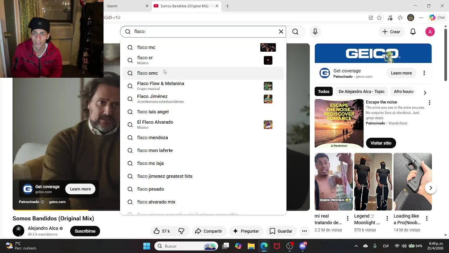Add page to favorites star icon

(379, 18)
